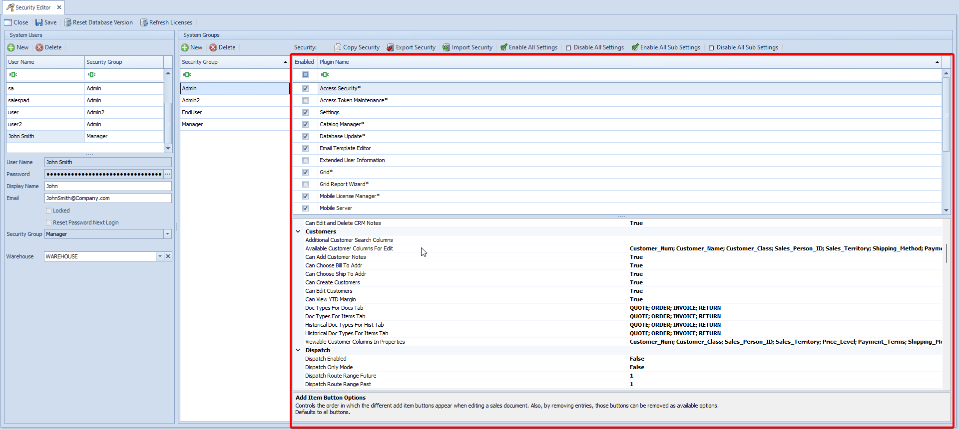Refresh Licenses from the toolbar
This screenshot has height=430, width=959.
166,22
